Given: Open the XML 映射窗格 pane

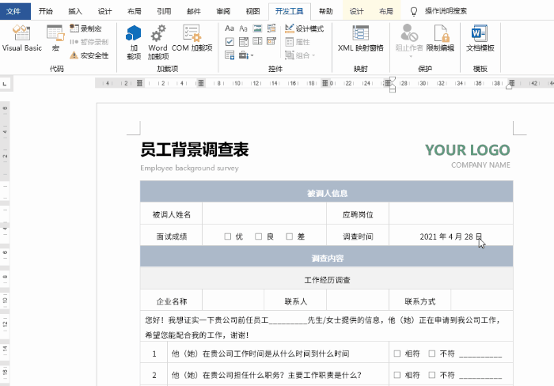Looking at the screenshot, I should click(x=361, y=38).
